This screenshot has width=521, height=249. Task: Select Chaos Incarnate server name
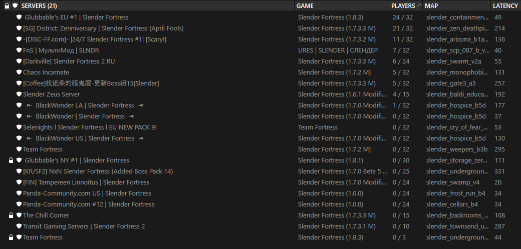coord(46,72)
